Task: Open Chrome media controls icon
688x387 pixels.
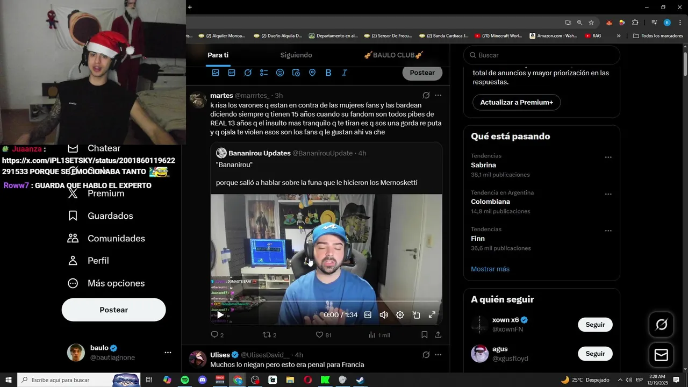Action: (x=654, y=23)
